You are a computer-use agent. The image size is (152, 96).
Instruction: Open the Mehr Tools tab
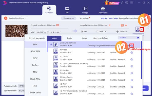click(103, 10)
